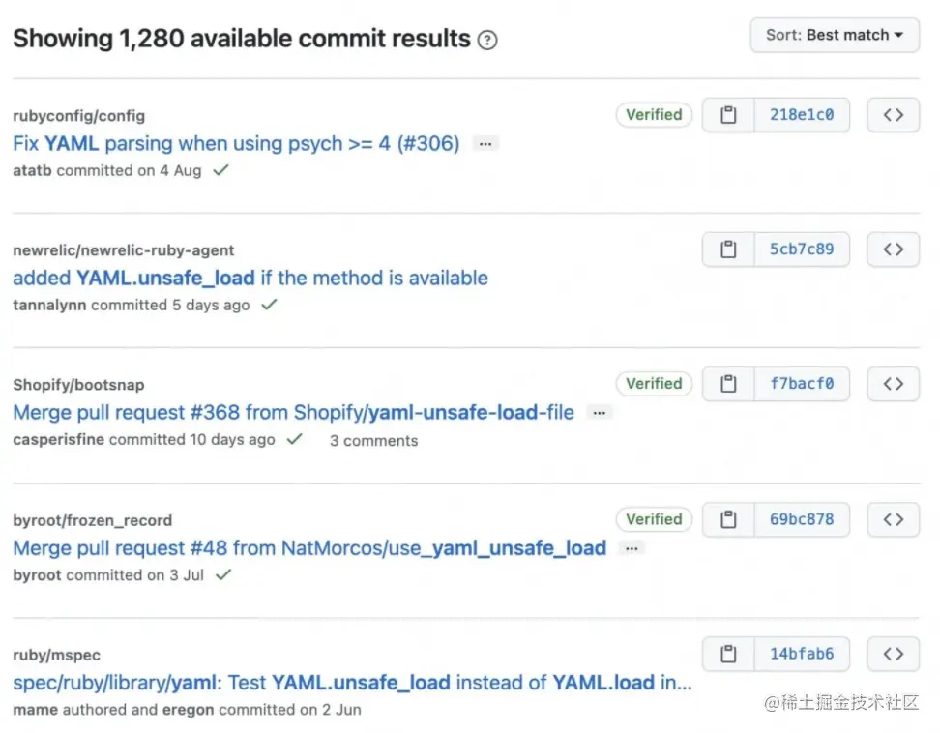
Task: Open author profile casperisfine
Action: pyautogui.click(x=59, y=440)
